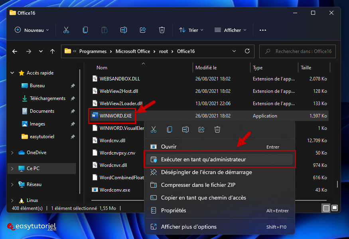Open Documents in the navigation pane

coord(42,111)
